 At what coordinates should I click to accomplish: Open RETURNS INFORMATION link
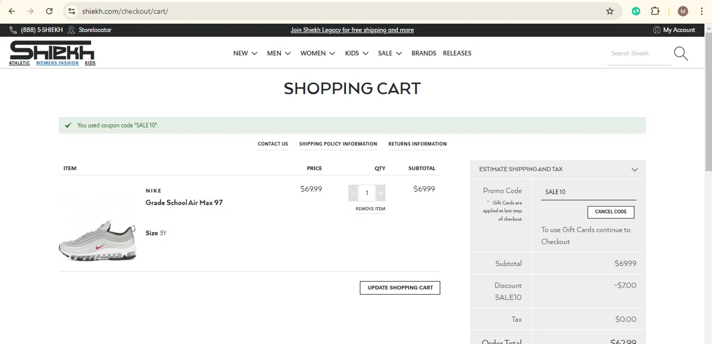coord(418,144)
